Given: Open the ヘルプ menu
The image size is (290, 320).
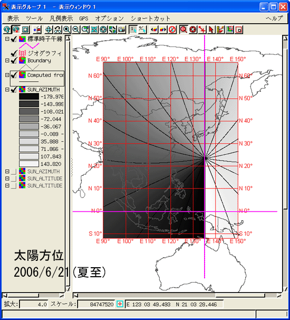Looking at the screenshot, I should [275, 18].
